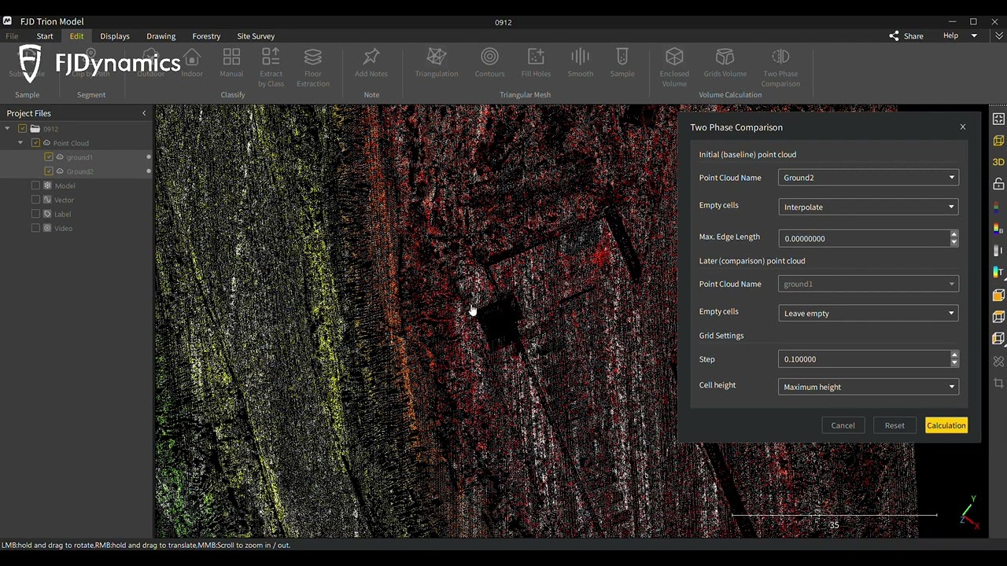Viewport: 1007px width, 566px height.
Task: Uncheck the ground1 point cloud checkbox
Action: (49, 157)
